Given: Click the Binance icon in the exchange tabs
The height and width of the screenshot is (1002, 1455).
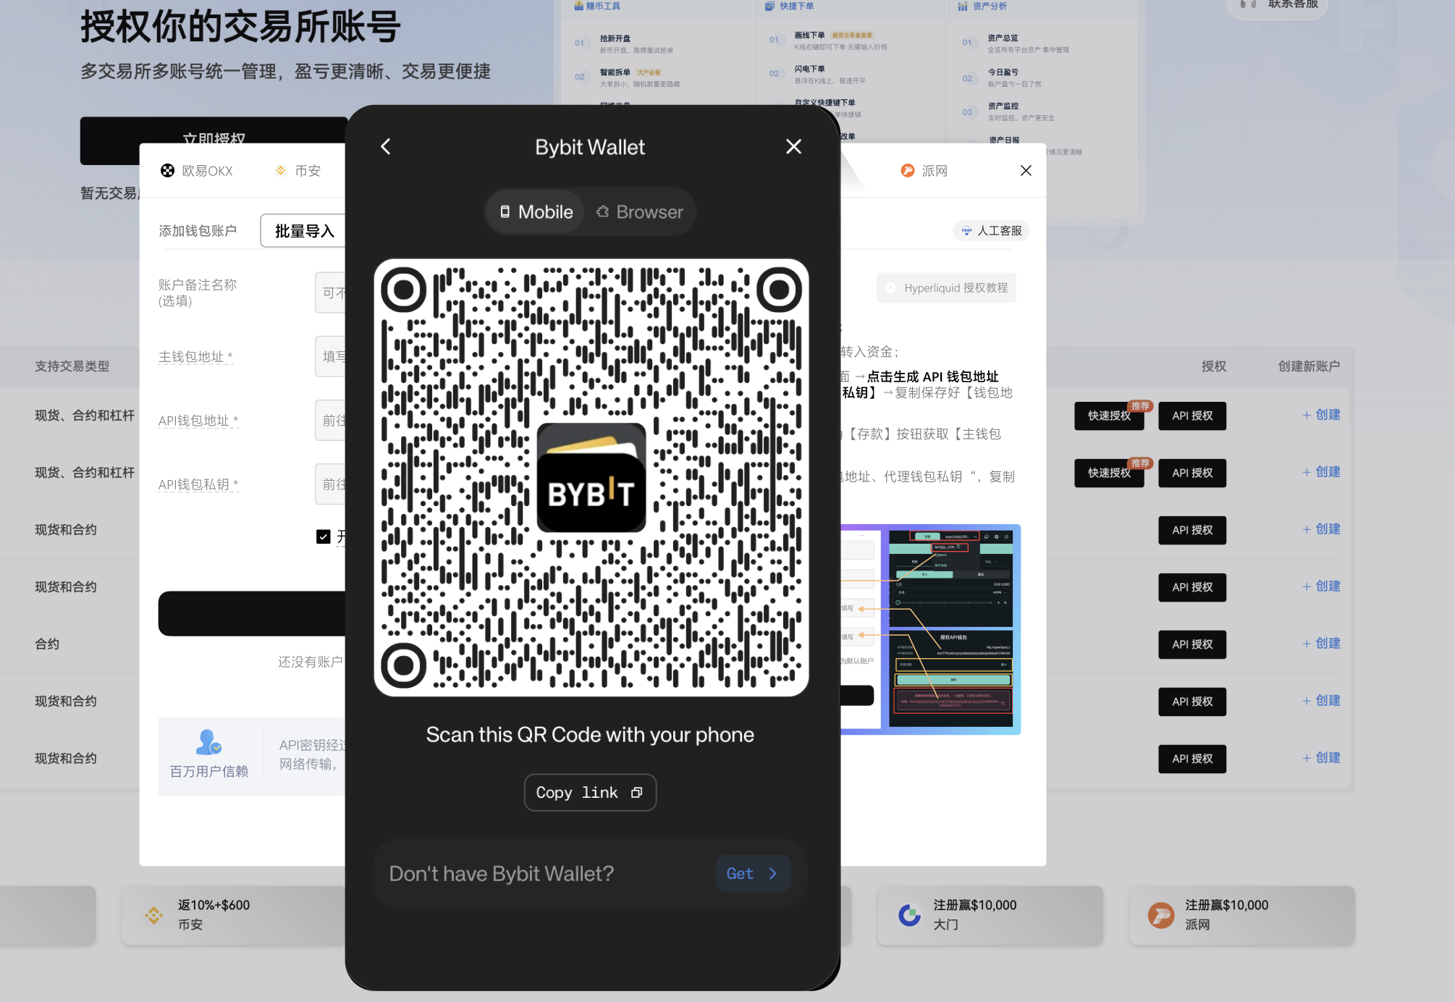Looking at the screenshot, I should point(281,171).
